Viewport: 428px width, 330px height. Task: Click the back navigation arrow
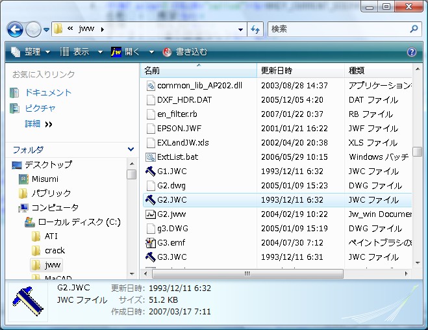[16, 29]
